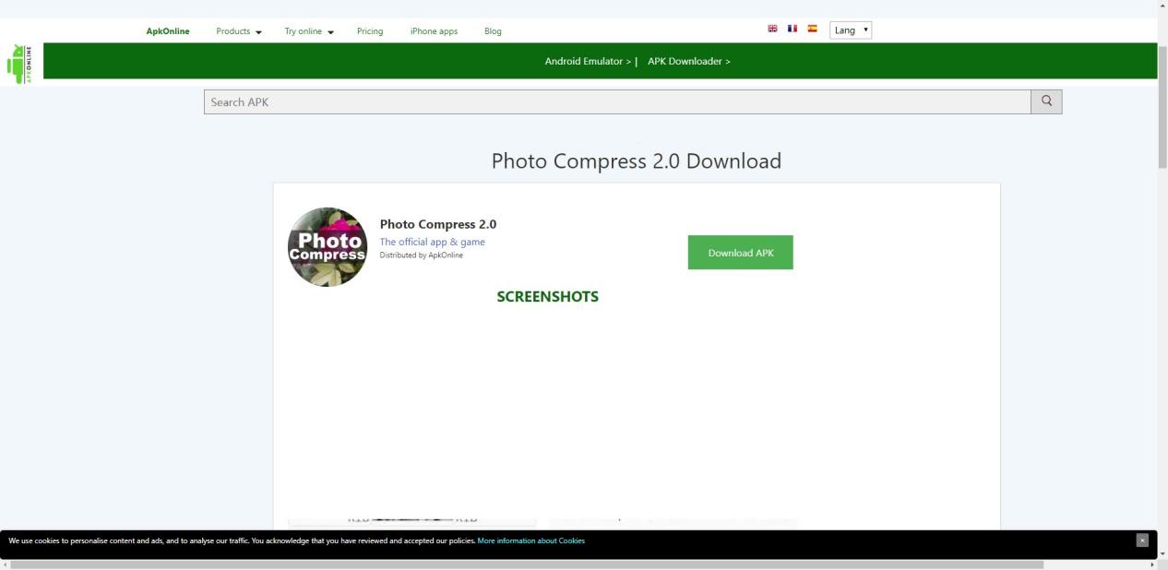
Task: Open the iPhone apps menu item
Action: click(434, 31)
